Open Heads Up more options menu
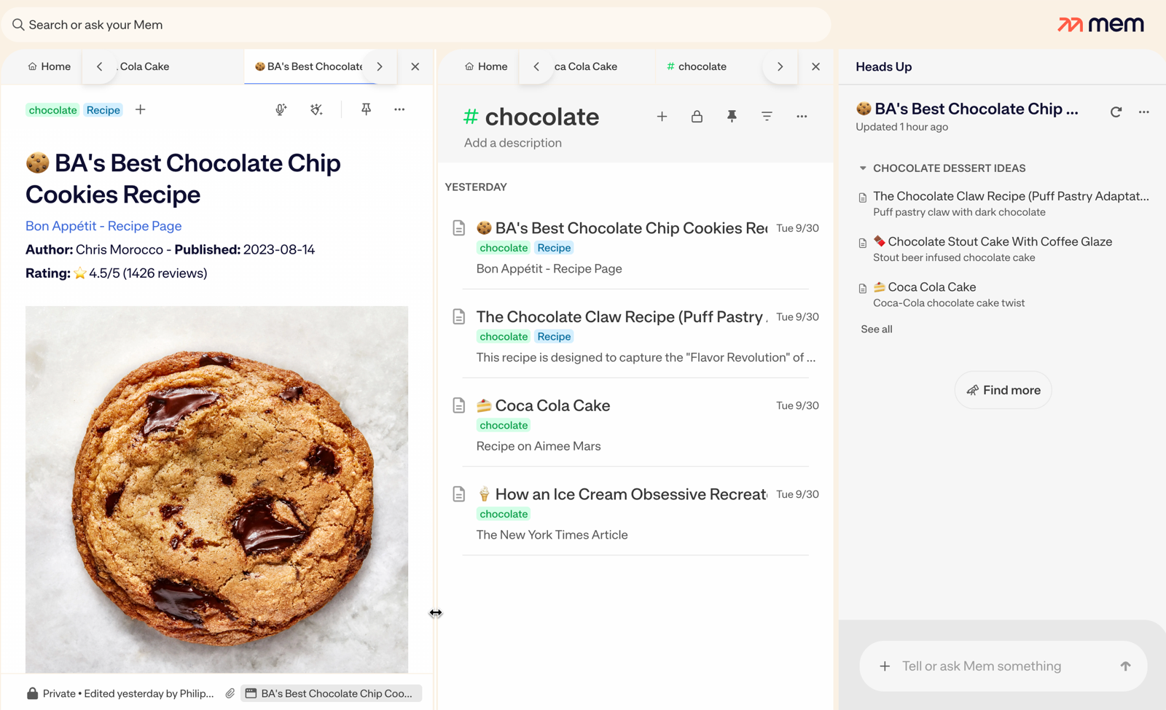The height and width of the screenshot is (710, 1166). [1144, 112]
